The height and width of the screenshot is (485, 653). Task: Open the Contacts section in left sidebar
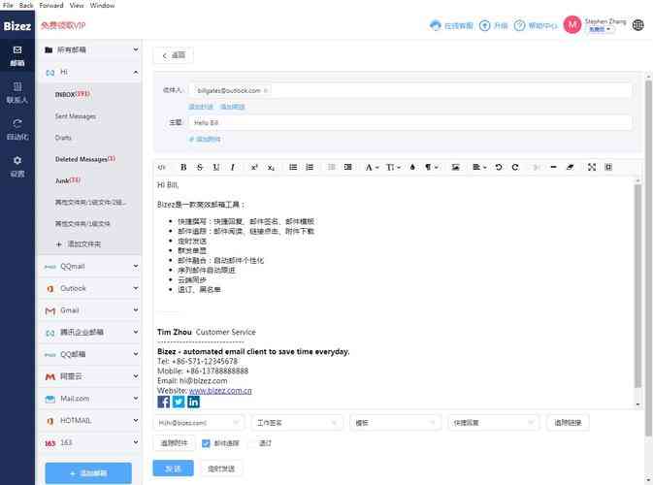coord(17,92)
